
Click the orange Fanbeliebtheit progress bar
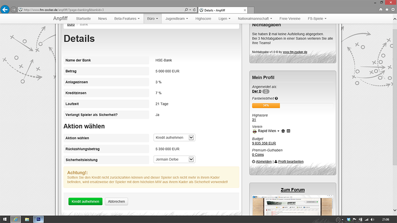[x=266, y=105]
